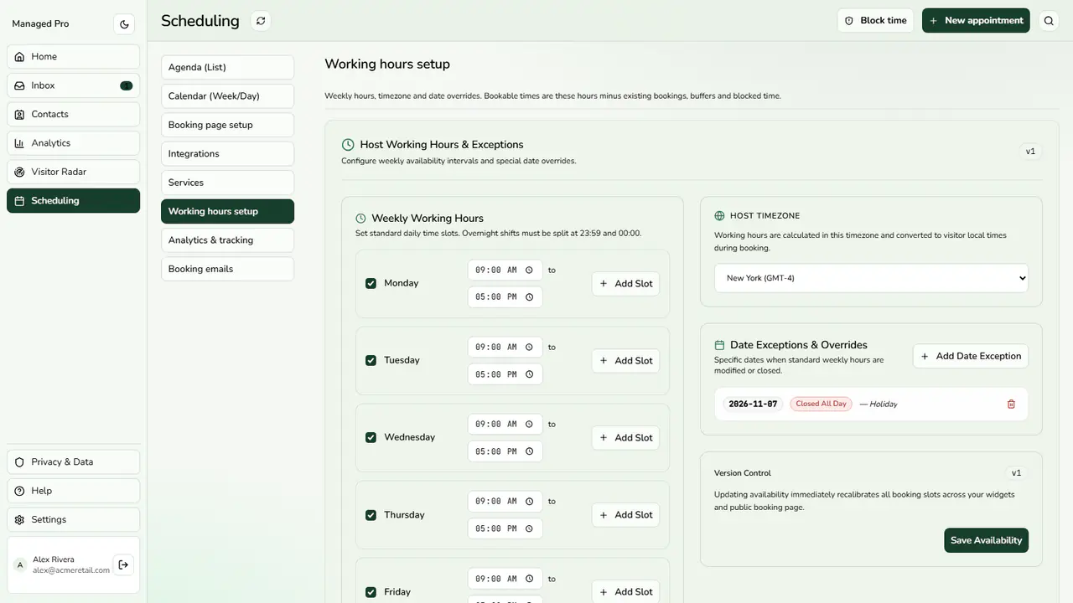This screenshot has width=1073, height=603.
Task: Uncheck the Wednesday checkbox
Action: (371, 437)
